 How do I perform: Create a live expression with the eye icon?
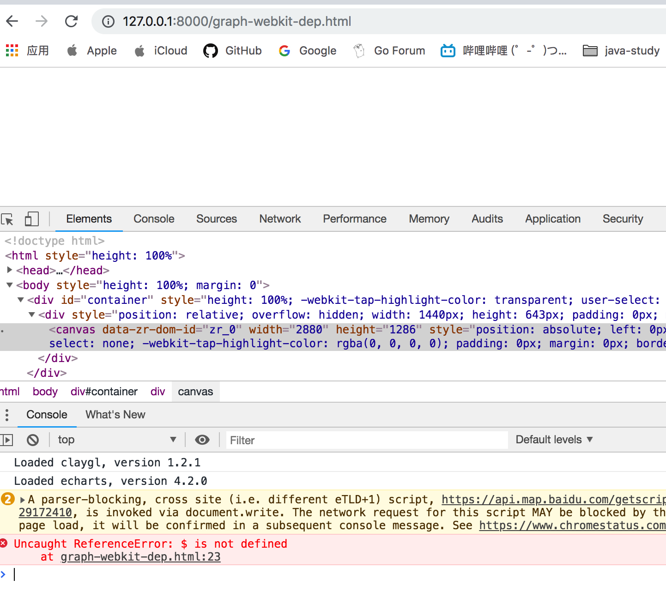click(202, 440)
